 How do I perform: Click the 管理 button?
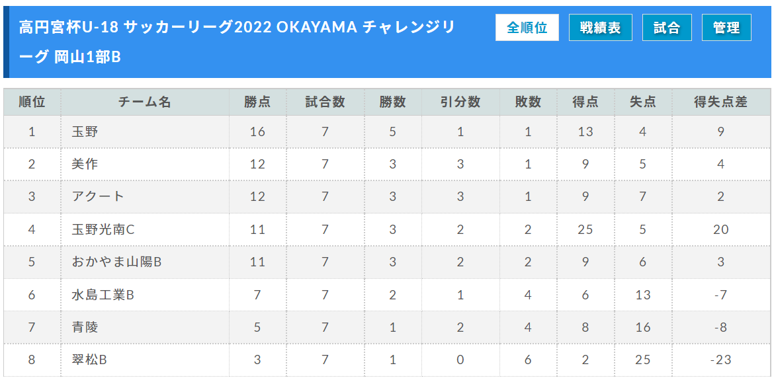(726, 28)
